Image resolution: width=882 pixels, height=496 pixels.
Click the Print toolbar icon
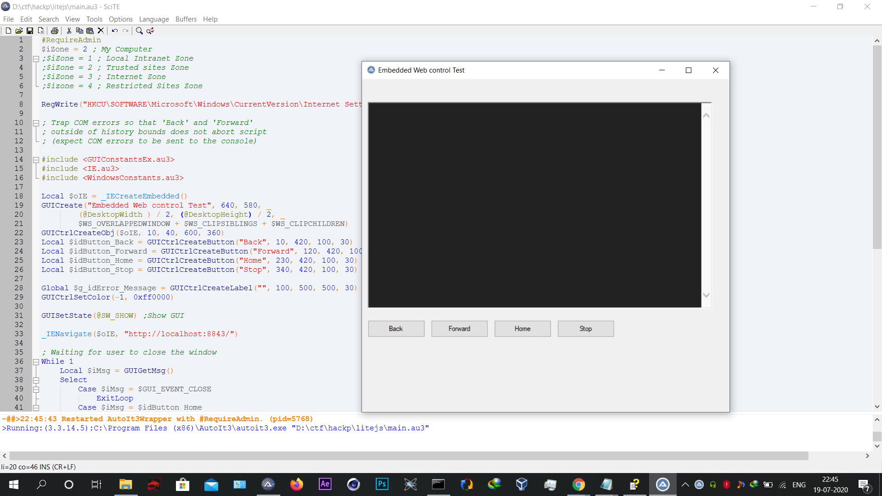(55, 31)
